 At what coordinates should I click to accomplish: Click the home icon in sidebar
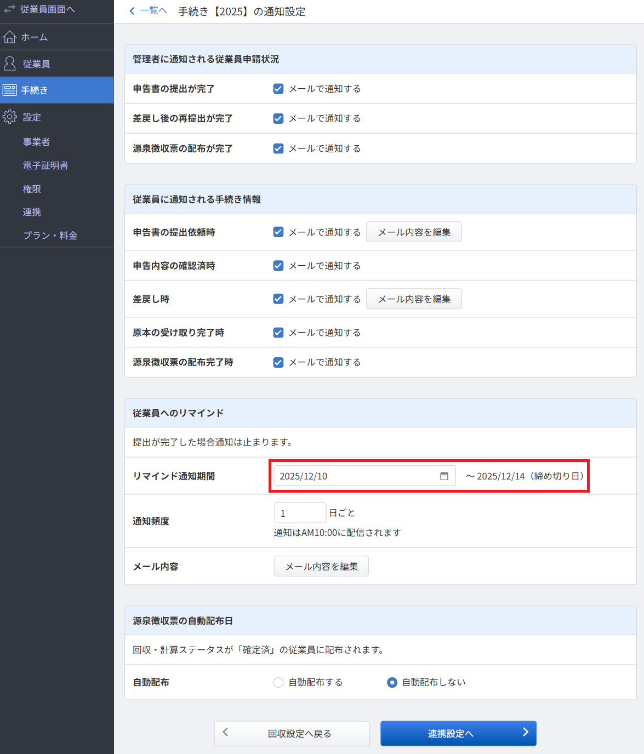coord(10,37)
